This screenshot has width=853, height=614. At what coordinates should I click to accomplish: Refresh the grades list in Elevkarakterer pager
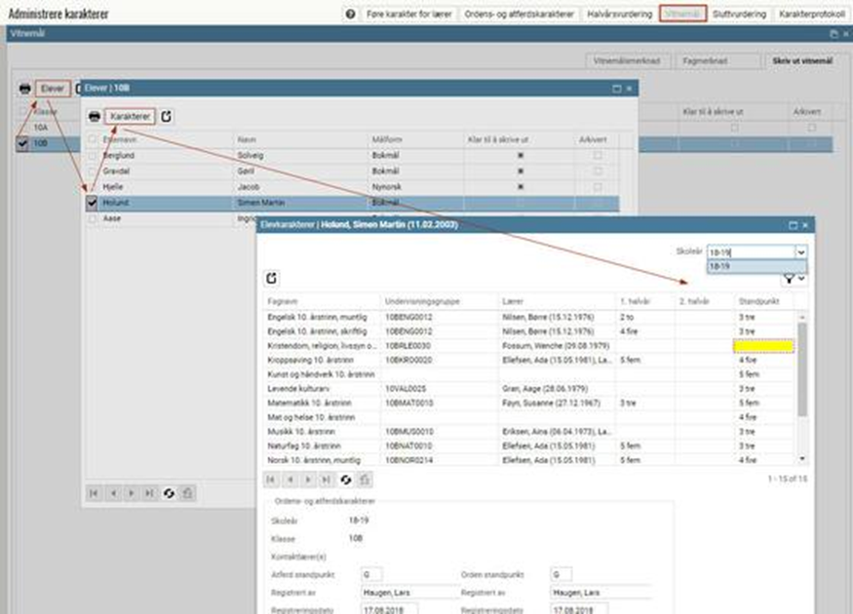[x=344, y=480]
